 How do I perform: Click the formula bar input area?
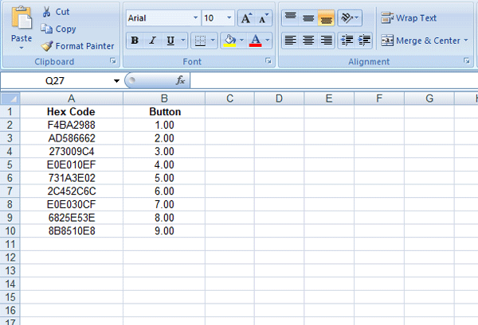[334, 80]
